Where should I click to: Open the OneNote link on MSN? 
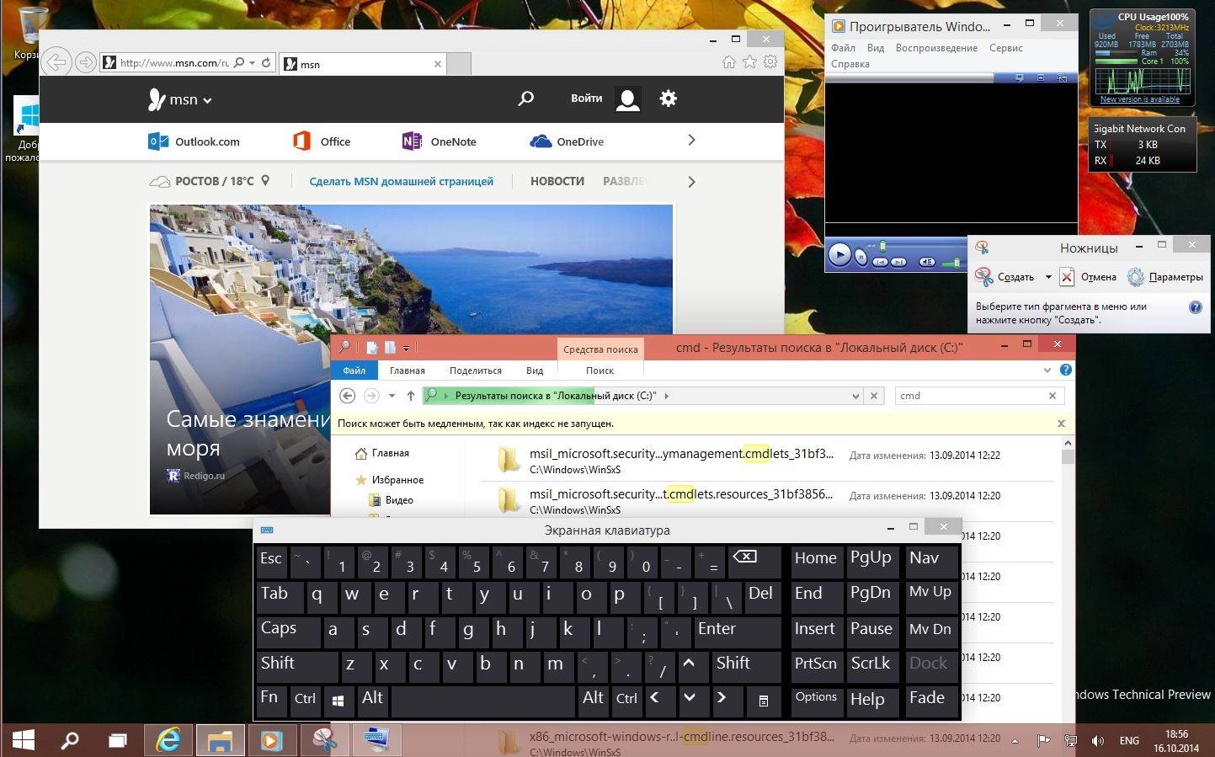point(440,141)
